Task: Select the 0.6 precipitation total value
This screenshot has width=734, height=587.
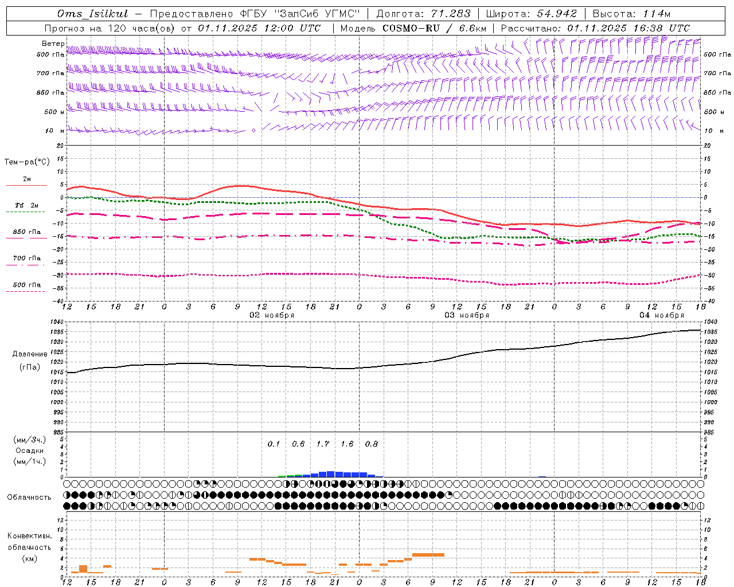Action: (x=298, y=444)
